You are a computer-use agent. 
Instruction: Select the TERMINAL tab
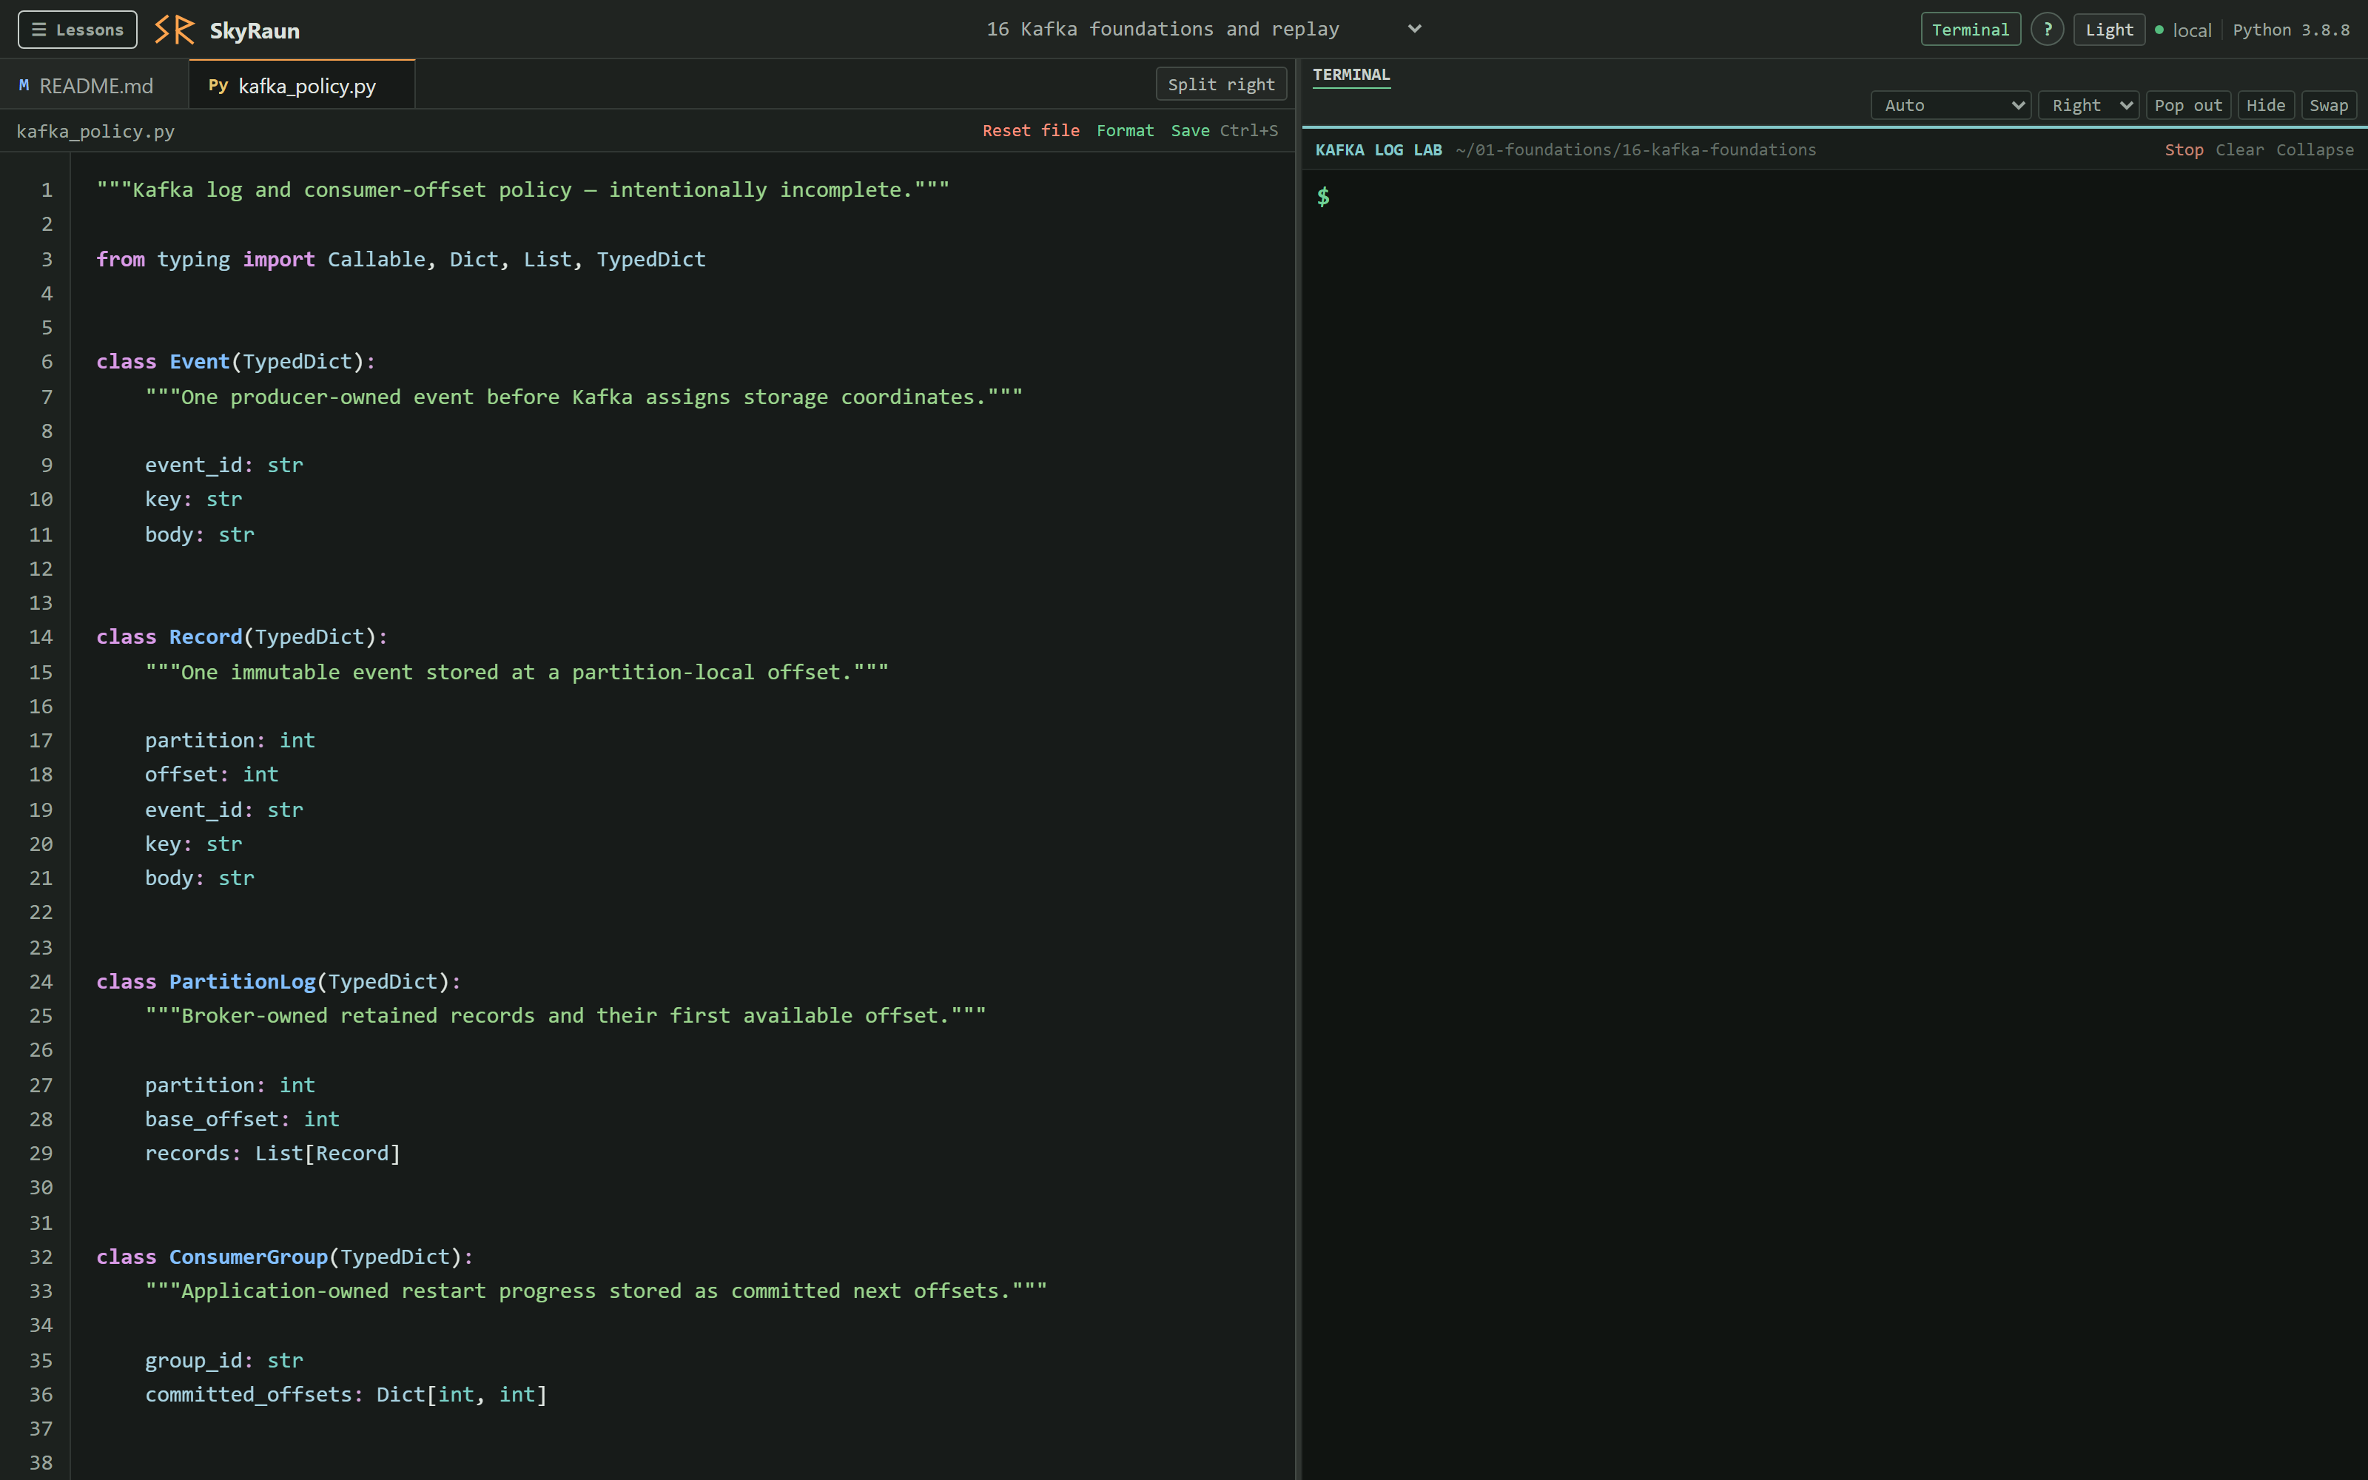coord(1350,75)
